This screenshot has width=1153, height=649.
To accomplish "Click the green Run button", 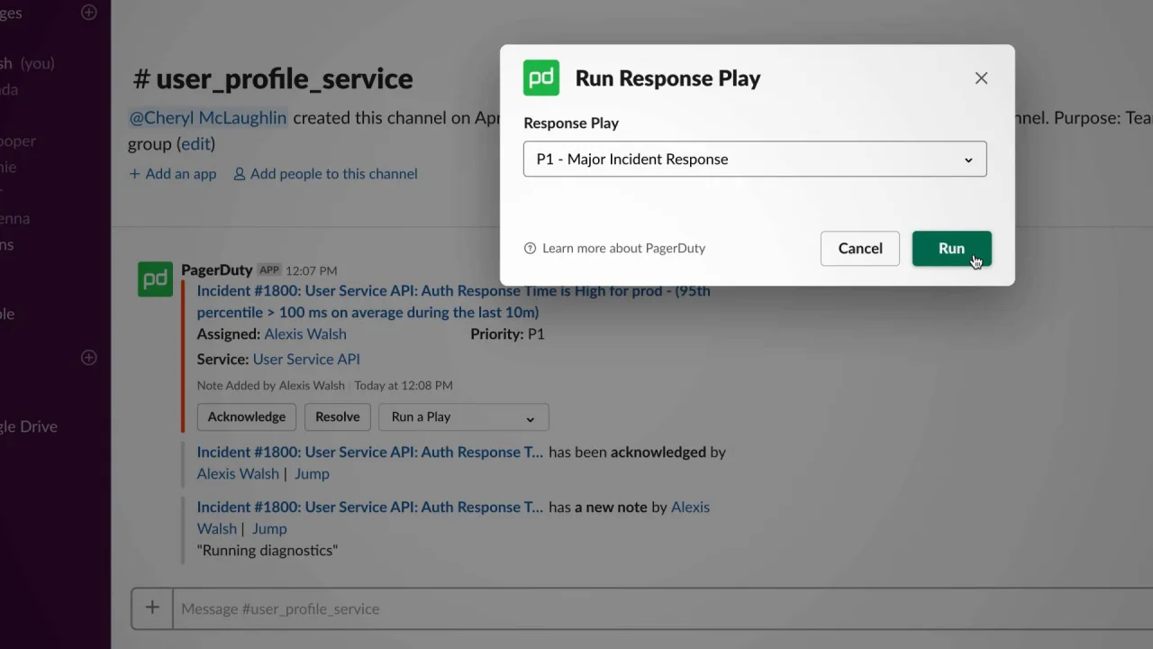I will coord(951,249).
